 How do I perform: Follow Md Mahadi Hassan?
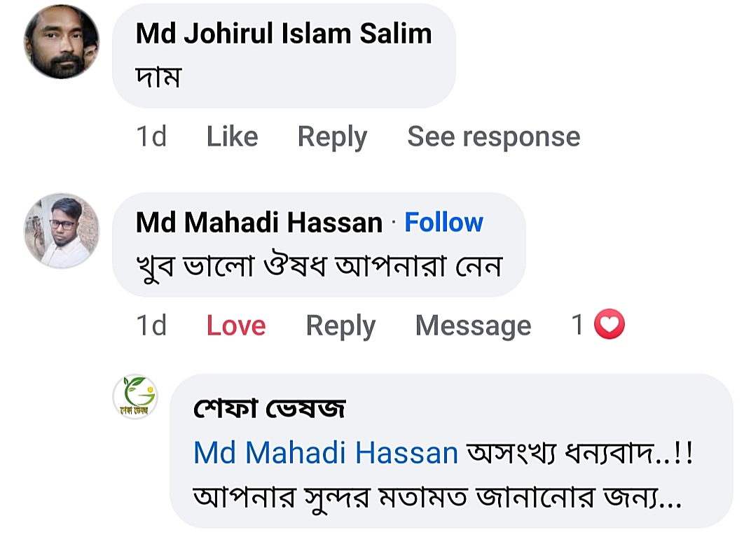(444, 223)
